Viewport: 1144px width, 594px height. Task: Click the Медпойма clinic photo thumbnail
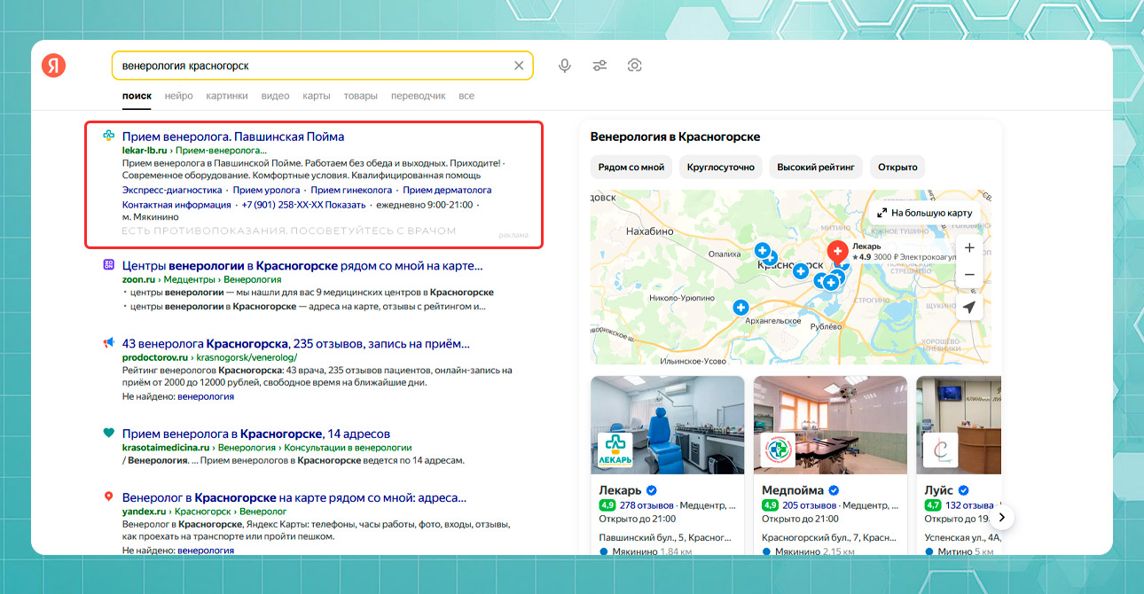click(830, 426)
